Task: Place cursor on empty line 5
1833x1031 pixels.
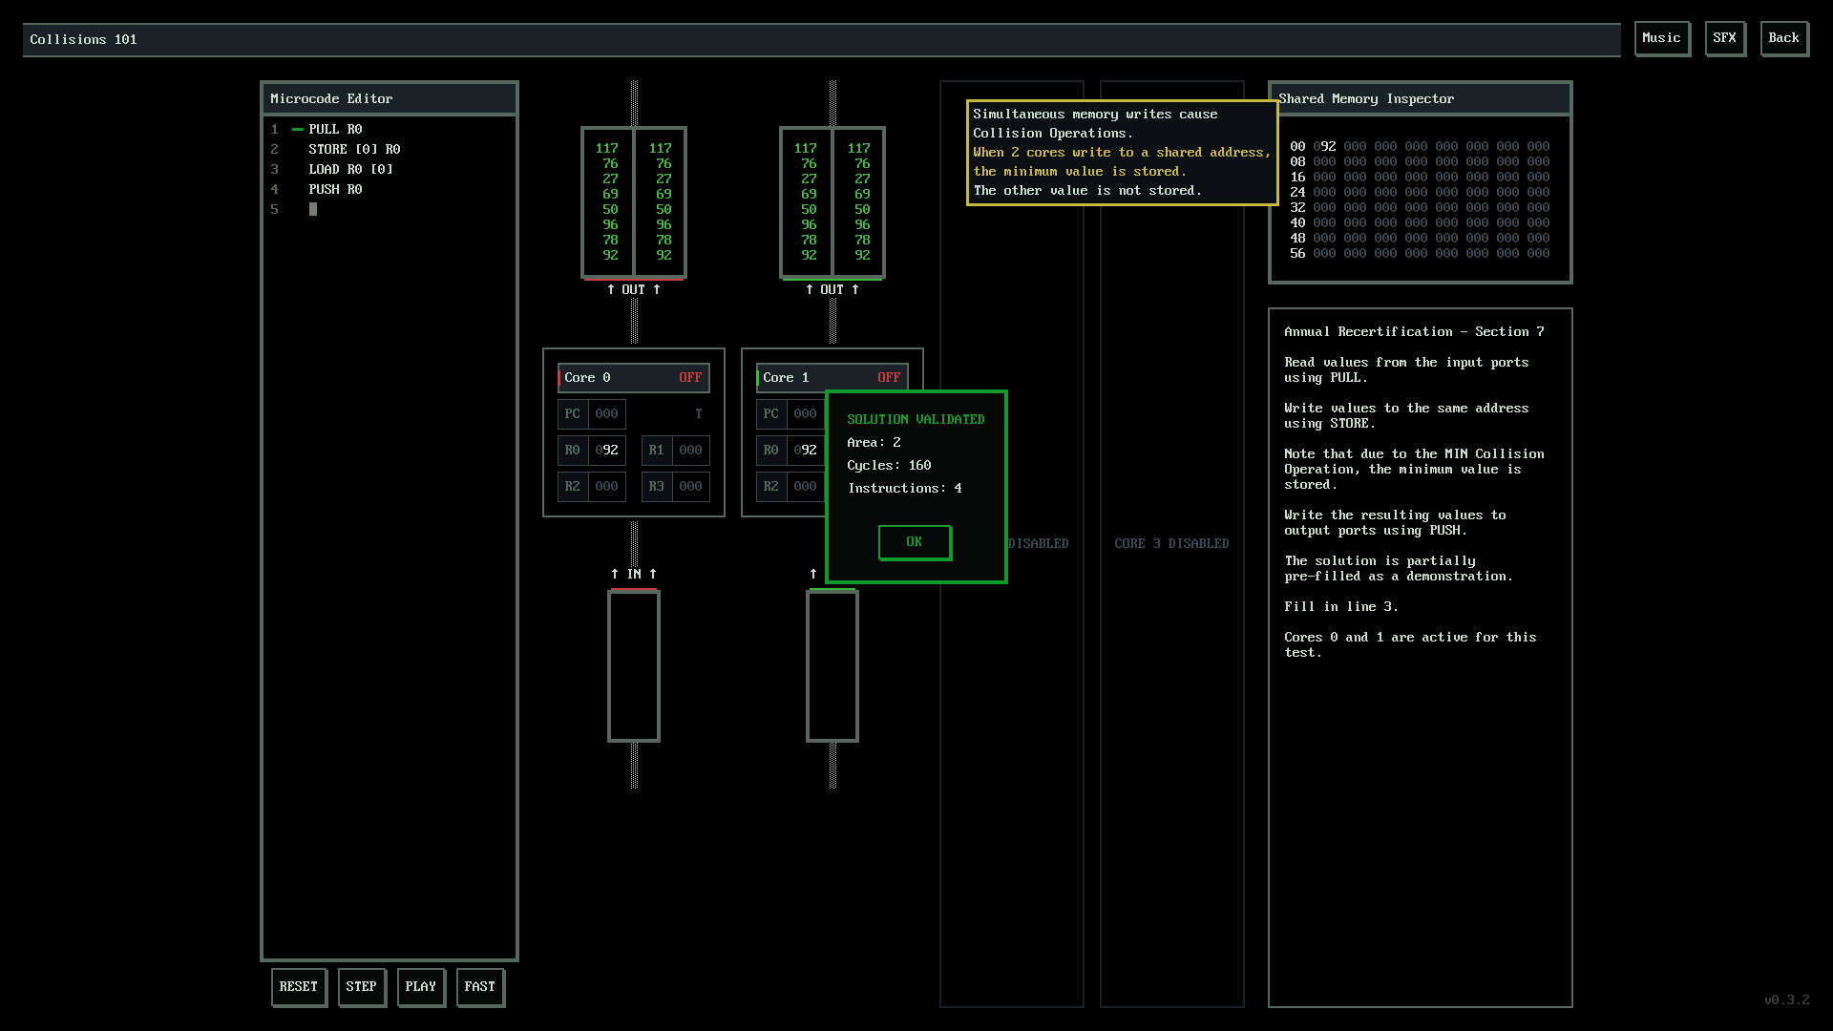Action: click(x=313, y=209)
